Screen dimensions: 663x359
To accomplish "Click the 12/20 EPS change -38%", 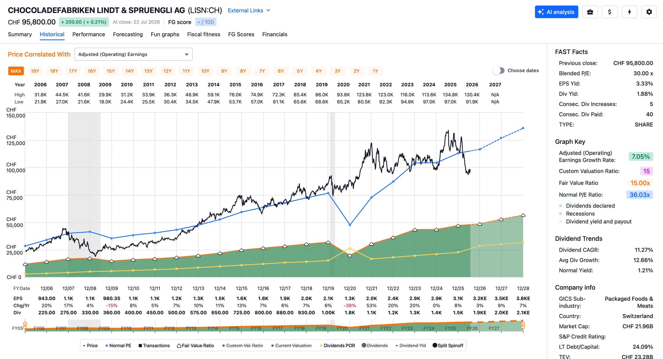I will point(350,305).
